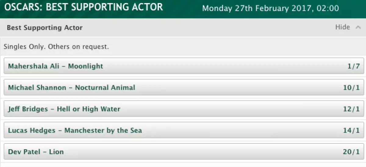Click Lucas Hedges' name

pyautogui.click(x=32, y=131)
